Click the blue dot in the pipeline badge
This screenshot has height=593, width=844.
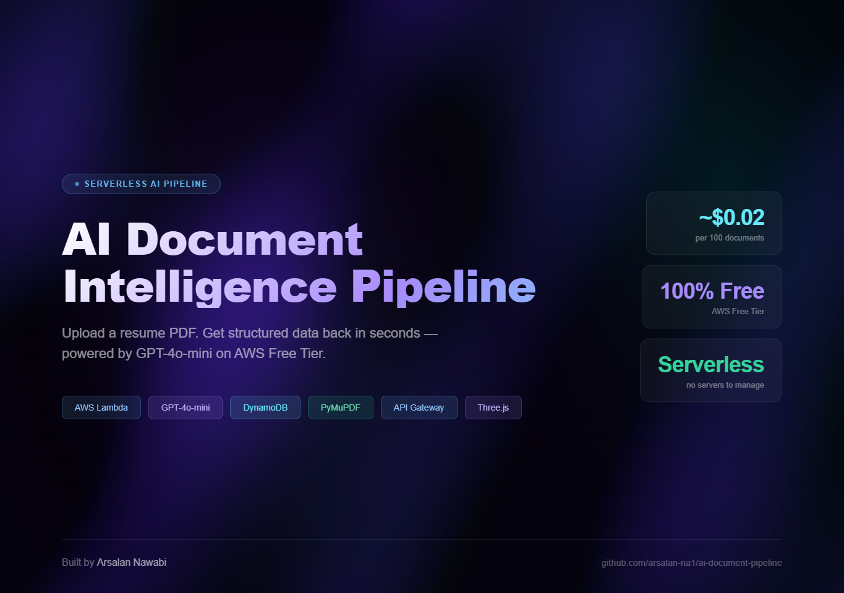tap(77, 184)
